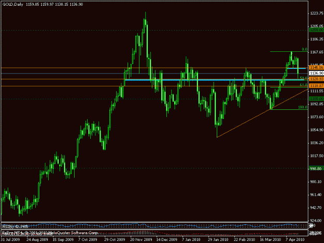
Task: Click the orange 1128.93 price tag
Action: click(316, 79)
